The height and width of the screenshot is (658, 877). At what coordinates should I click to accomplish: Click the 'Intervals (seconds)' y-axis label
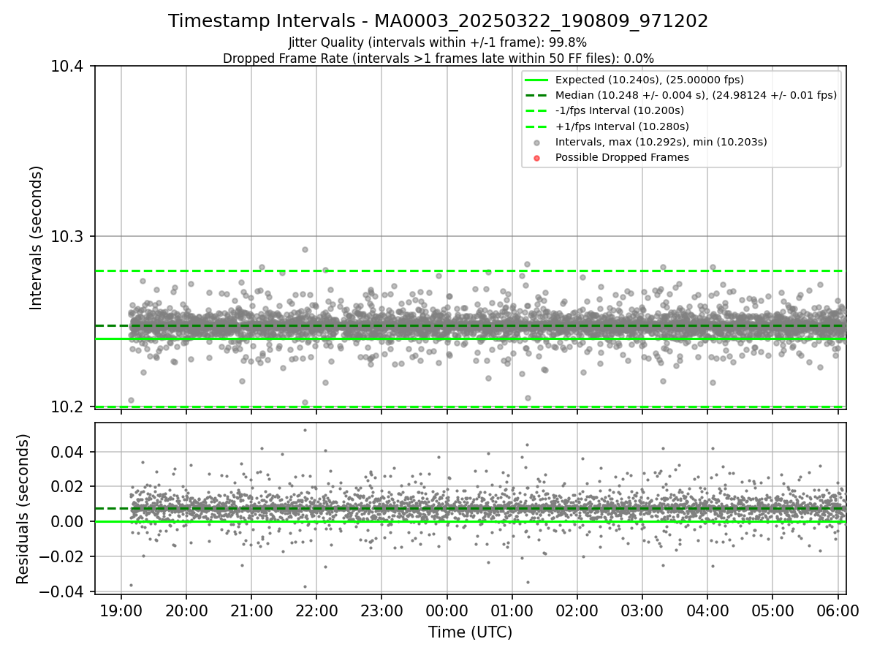(37, 237)
